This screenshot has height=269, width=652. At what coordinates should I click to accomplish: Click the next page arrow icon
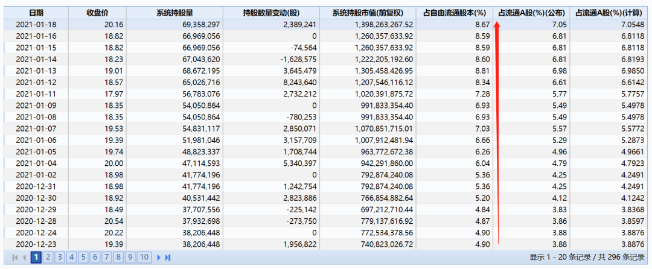coord(159,258)
